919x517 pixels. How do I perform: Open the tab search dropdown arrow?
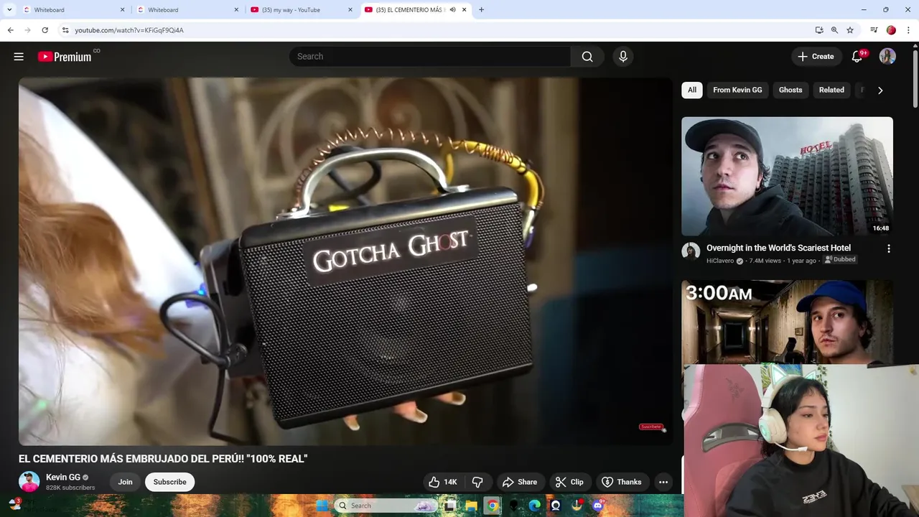[x=9, y=10]
